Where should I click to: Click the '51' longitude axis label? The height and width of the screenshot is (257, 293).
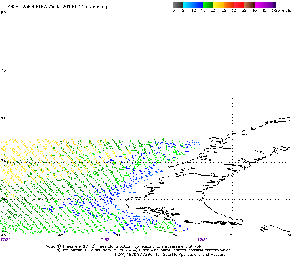tap(118, 235)
